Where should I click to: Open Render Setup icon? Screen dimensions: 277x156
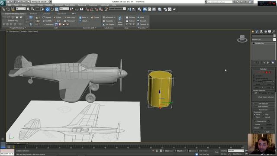click(165, 9)
